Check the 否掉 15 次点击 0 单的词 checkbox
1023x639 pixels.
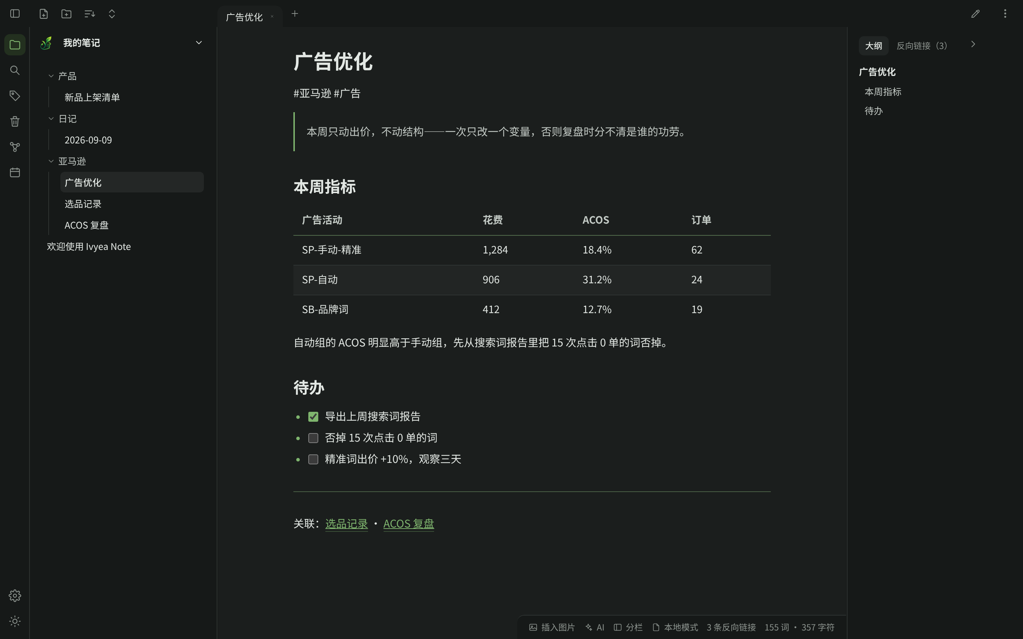click(313, 438)
